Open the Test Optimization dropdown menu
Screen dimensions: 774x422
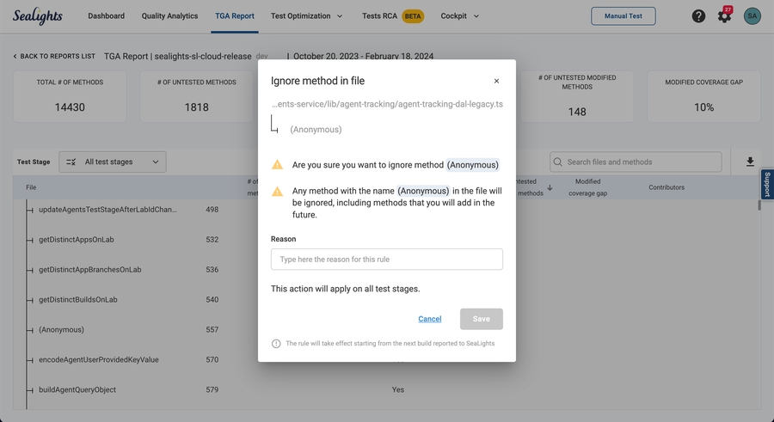[306, 15]
